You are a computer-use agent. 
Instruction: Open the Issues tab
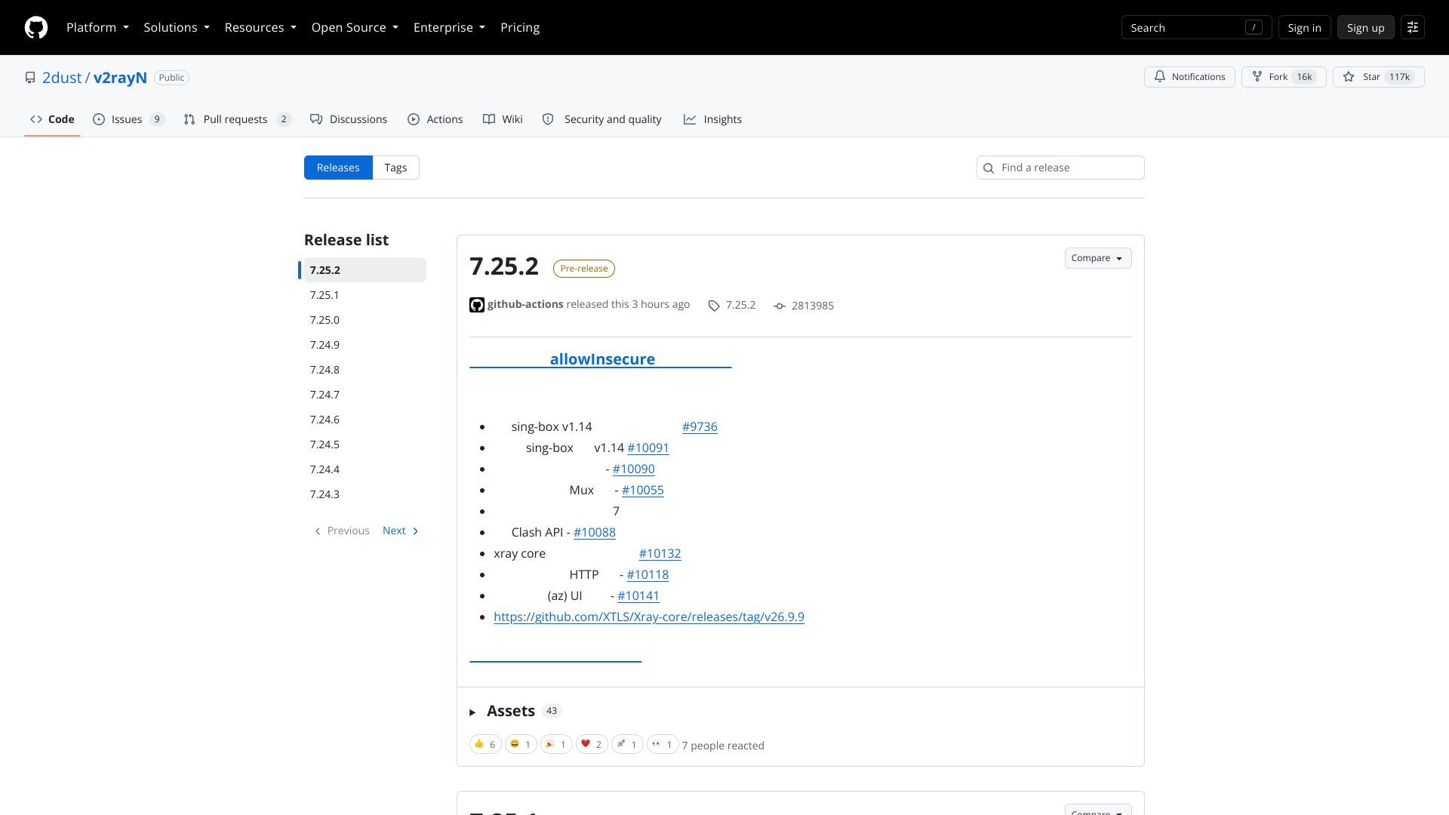coord(128,119)
